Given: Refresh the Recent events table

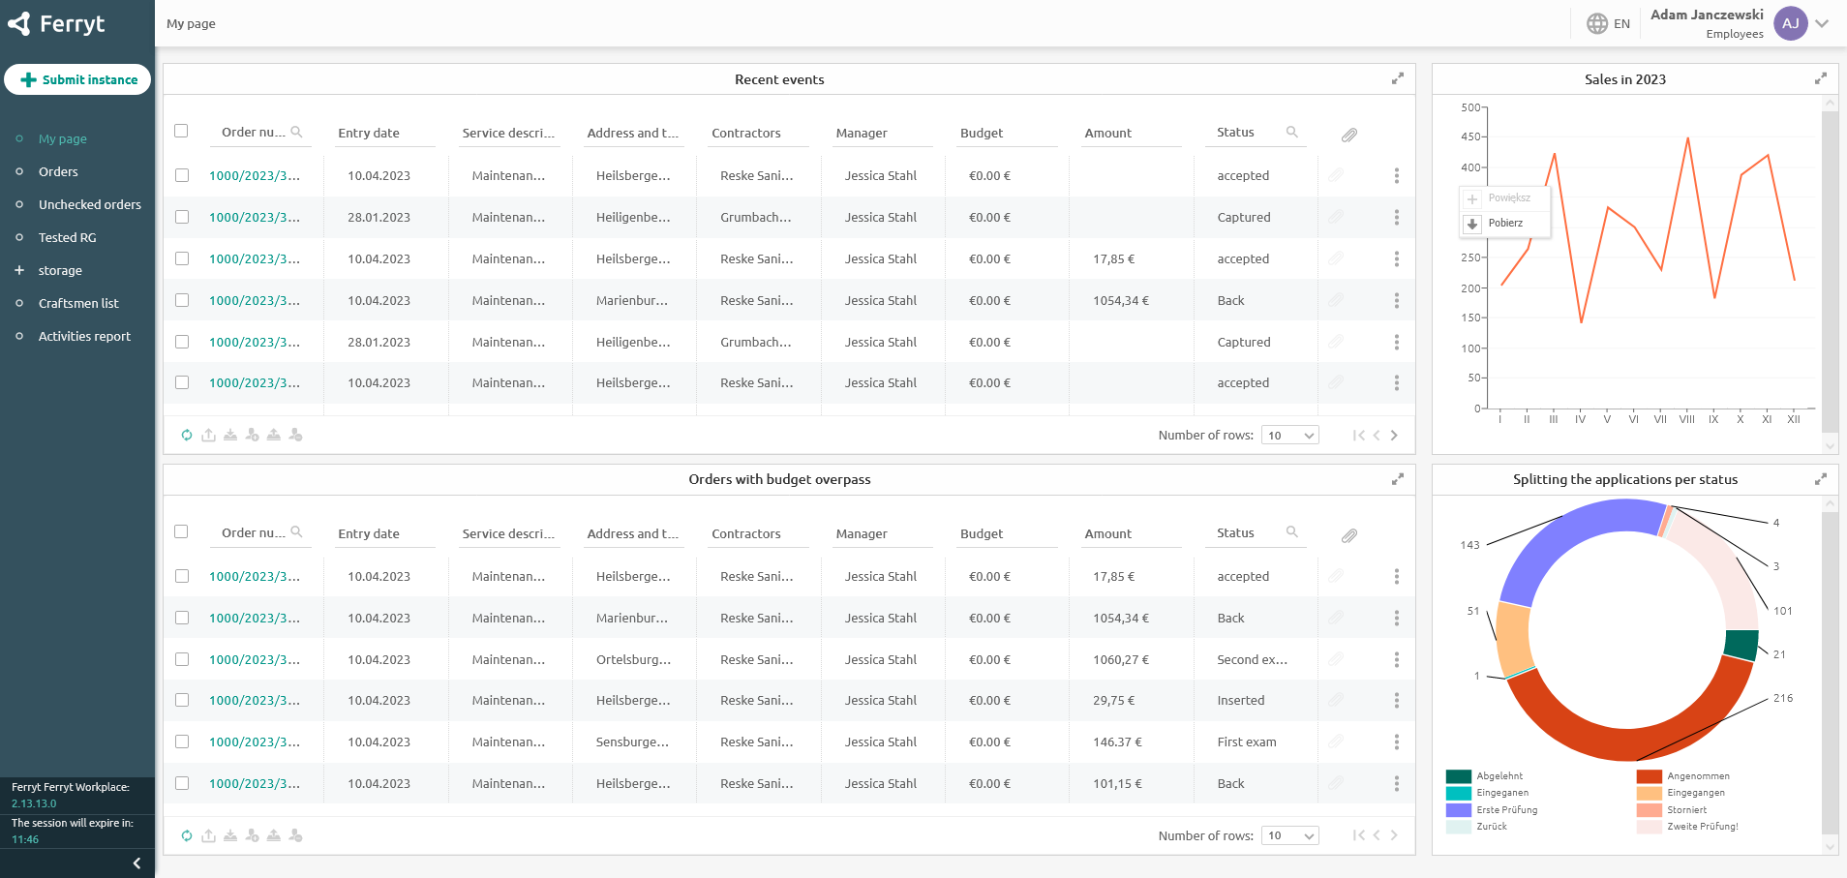Looking at the screenshot, I should point(186,435).
